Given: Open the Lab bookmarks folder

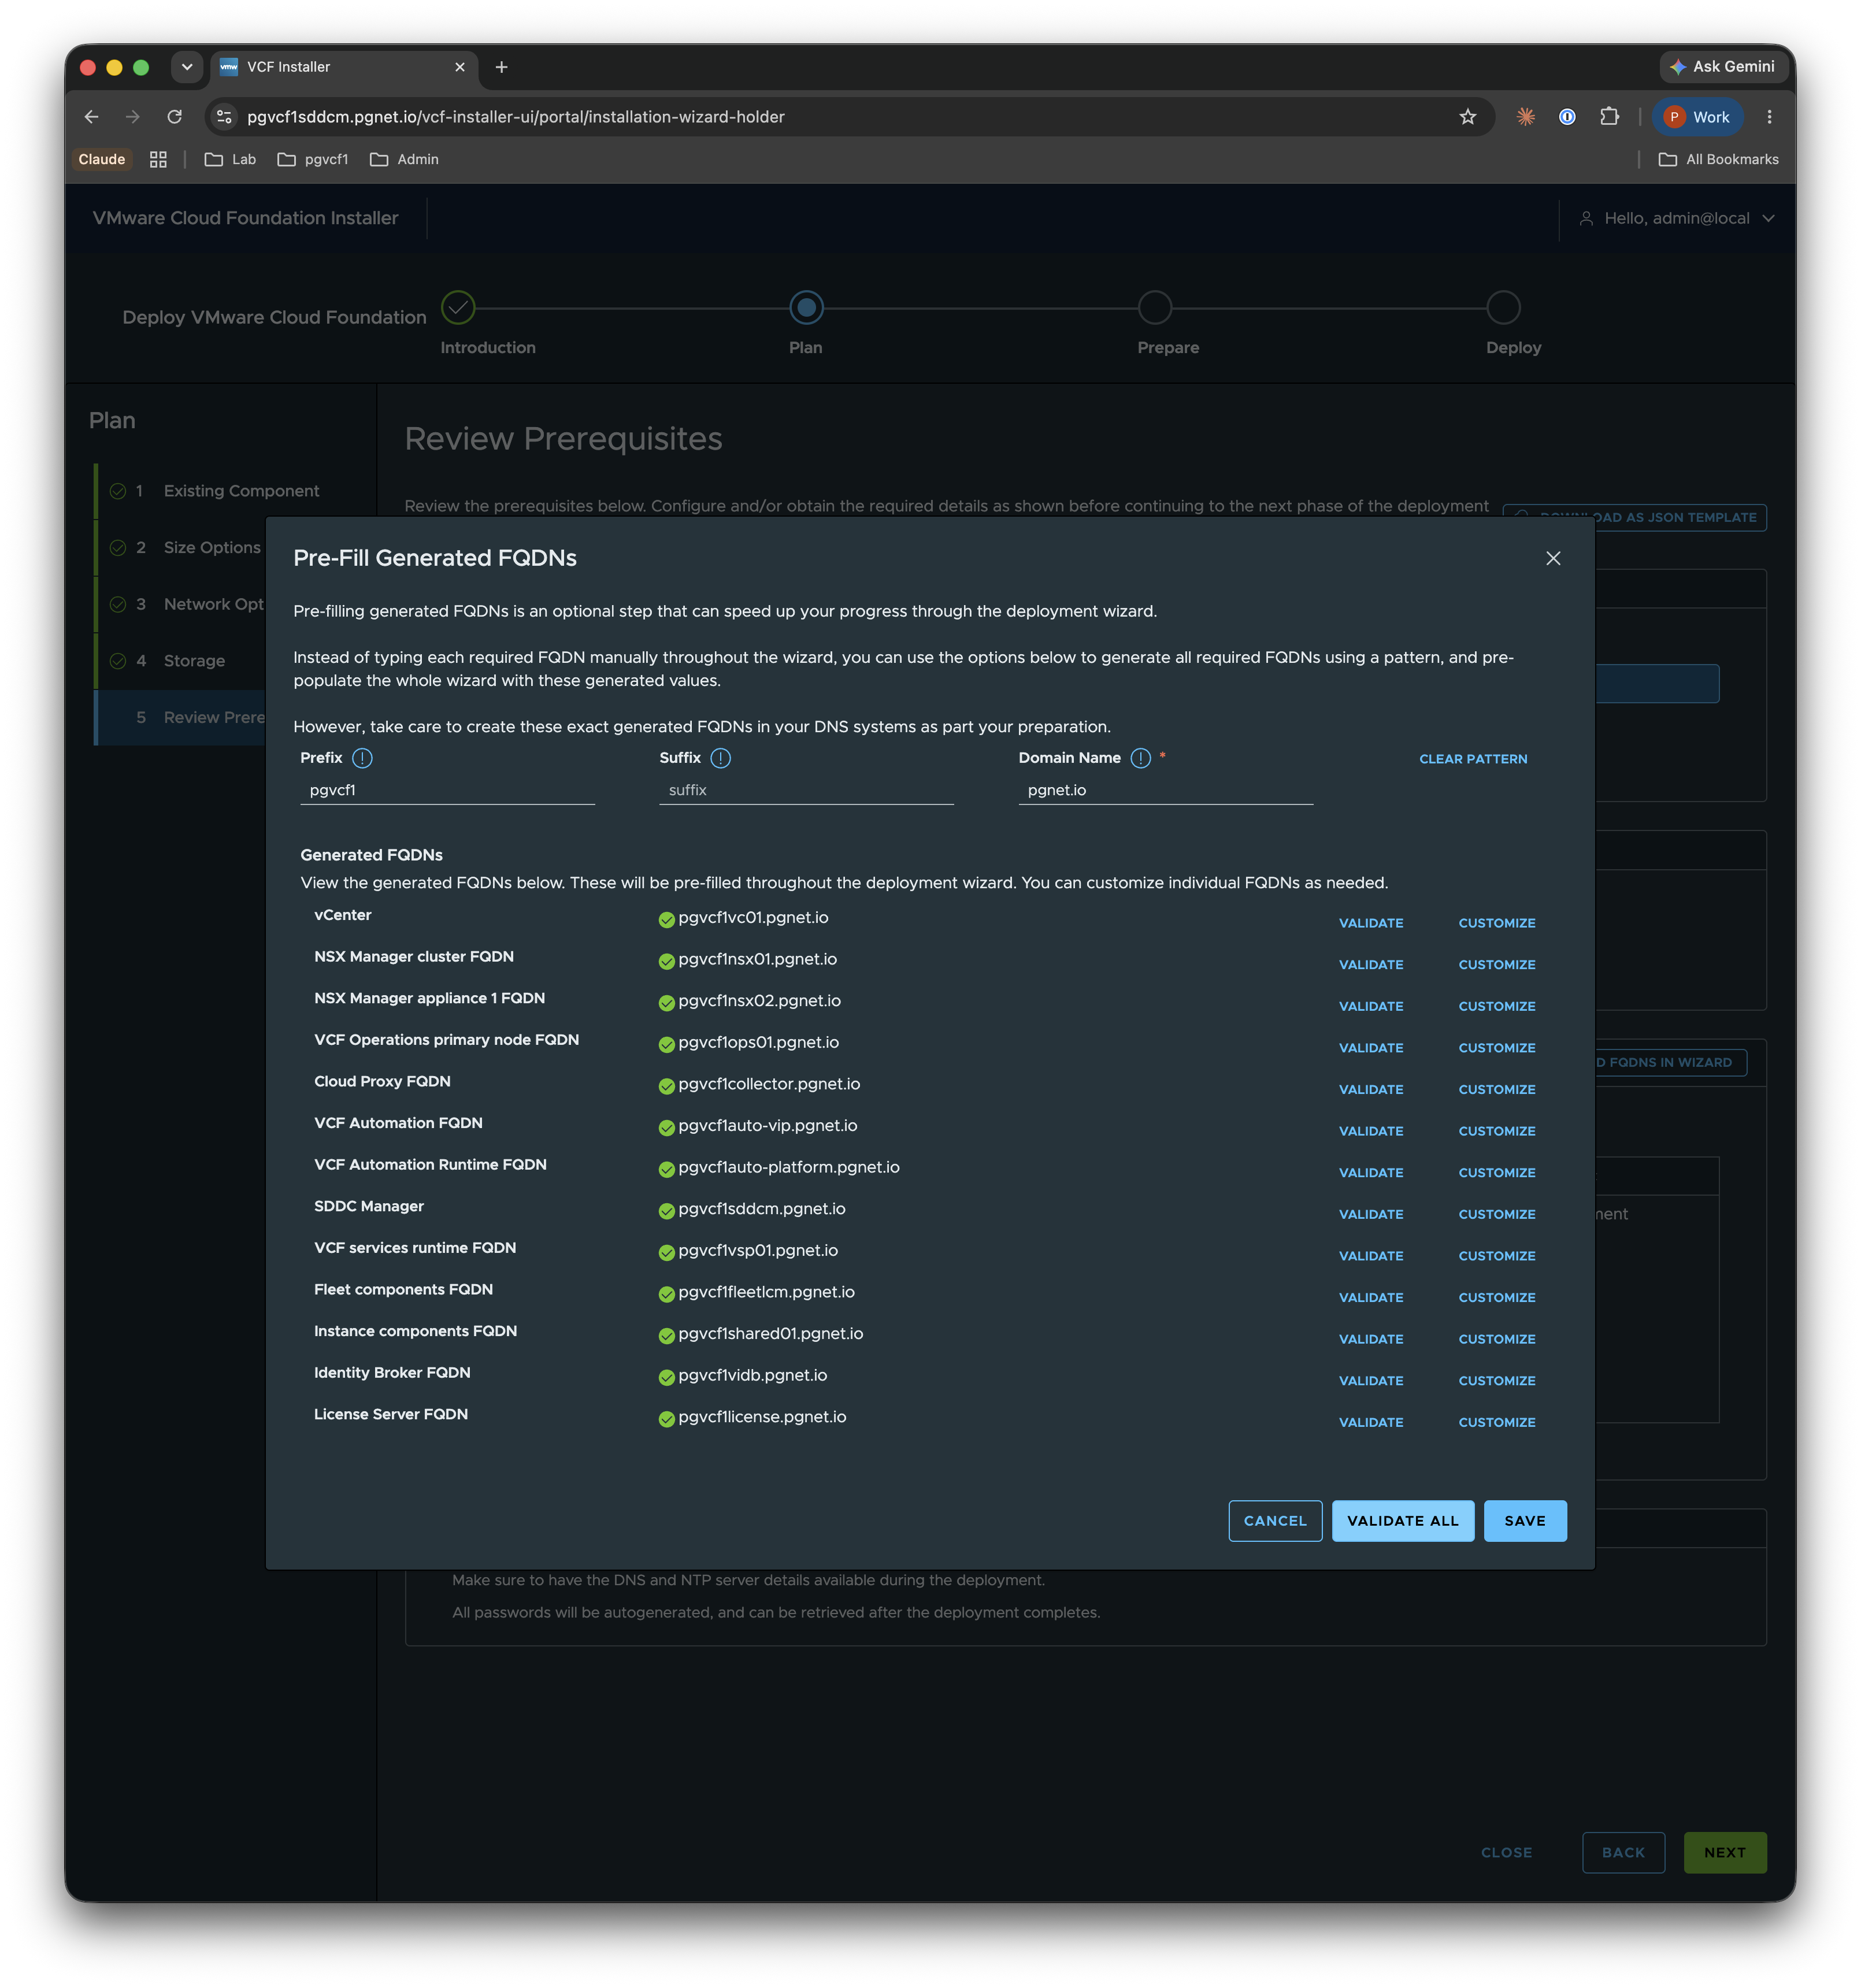Looking at the screenshot, I should (x=230, y=159).
